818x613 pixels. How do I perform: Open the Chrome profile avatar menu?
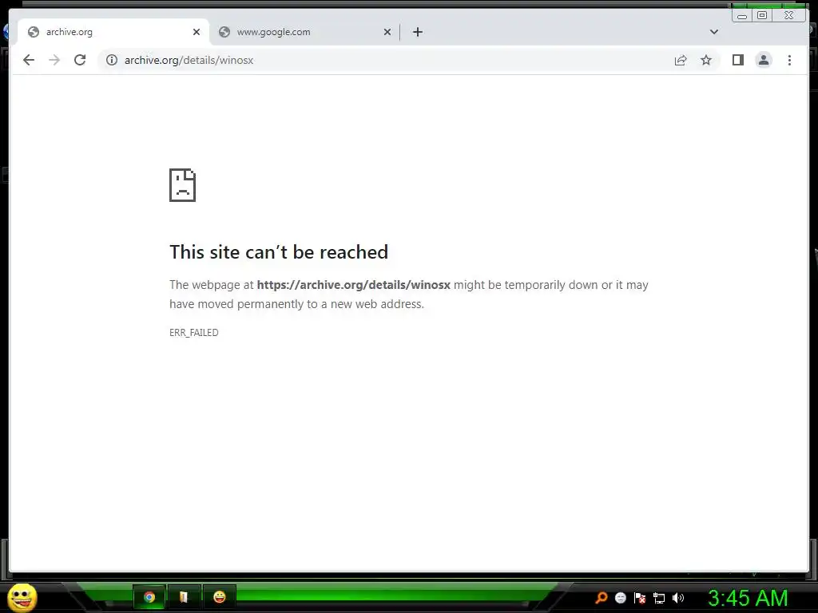[x=764, y=60]
